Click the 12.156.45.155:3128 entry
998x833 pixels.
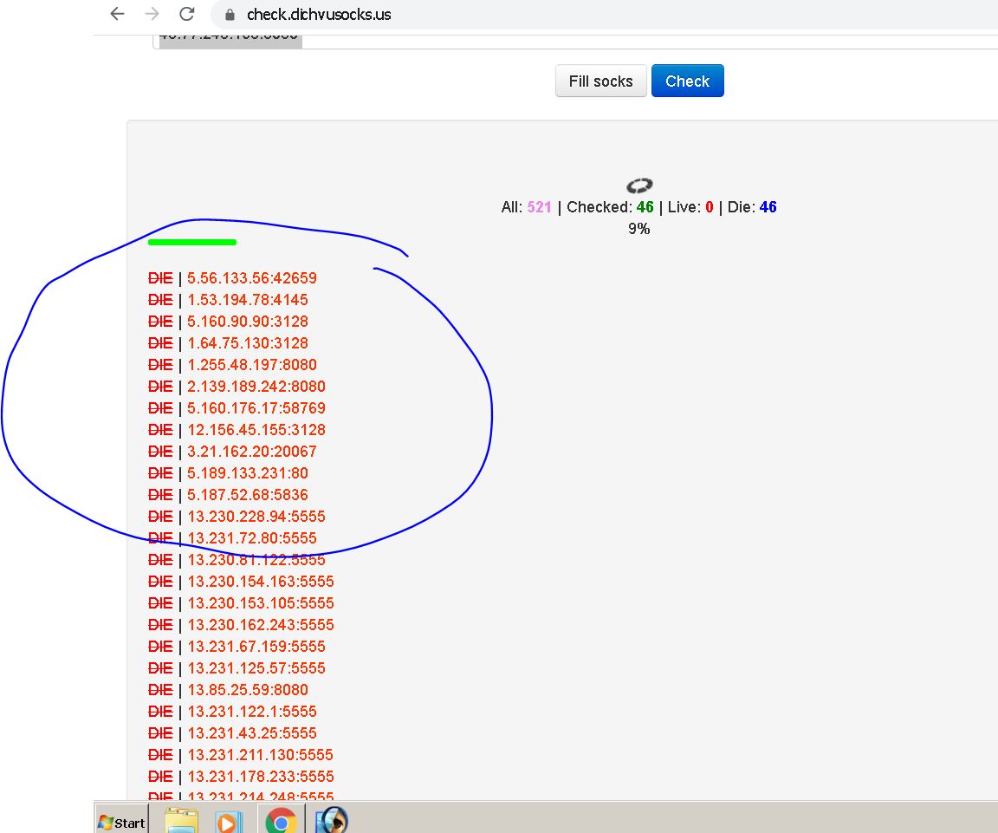[256, 430]
